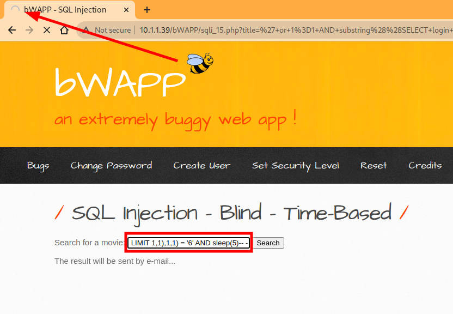The width and height of the screenshot is (453, 314).
Task: Focus the Search for a movie field
Action: (x=188, y=243)
